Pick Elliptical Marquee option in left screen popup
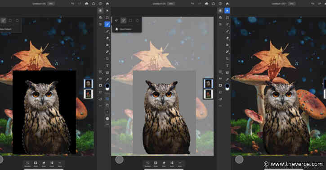The height and width of the screenshot is (170, 326). click(x=17, y=20)
